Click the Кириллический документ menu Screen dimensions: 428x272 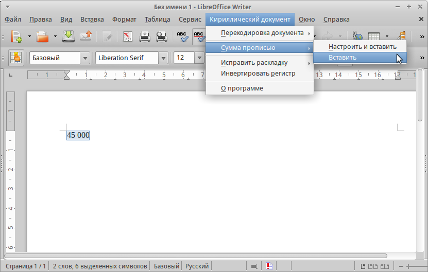(x=250, y=20)
